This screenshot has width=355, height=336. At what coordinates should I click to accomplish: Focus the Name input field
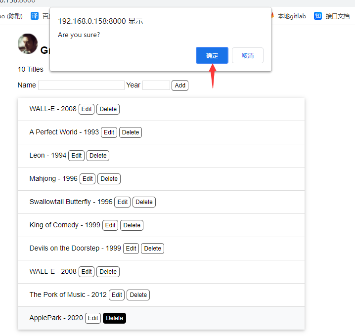pyautogui.click(x=81, y=85)
